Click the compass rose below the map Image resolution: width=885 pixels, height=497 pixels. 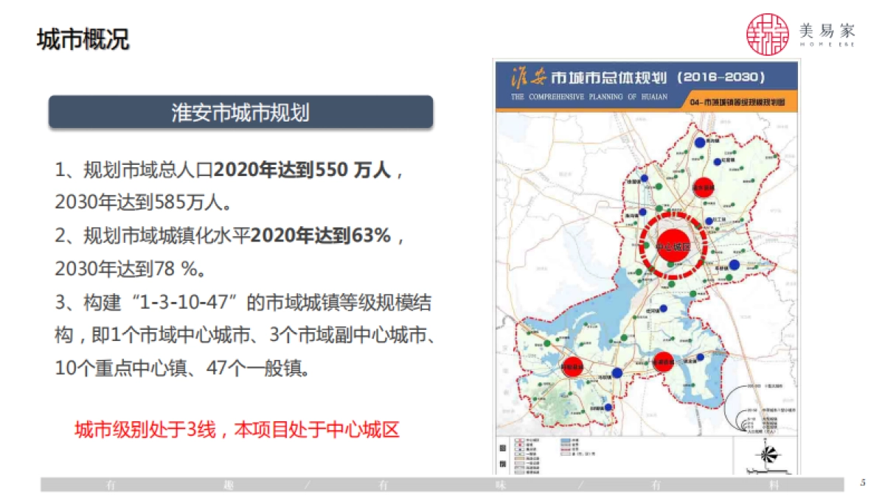pos(767,454)
